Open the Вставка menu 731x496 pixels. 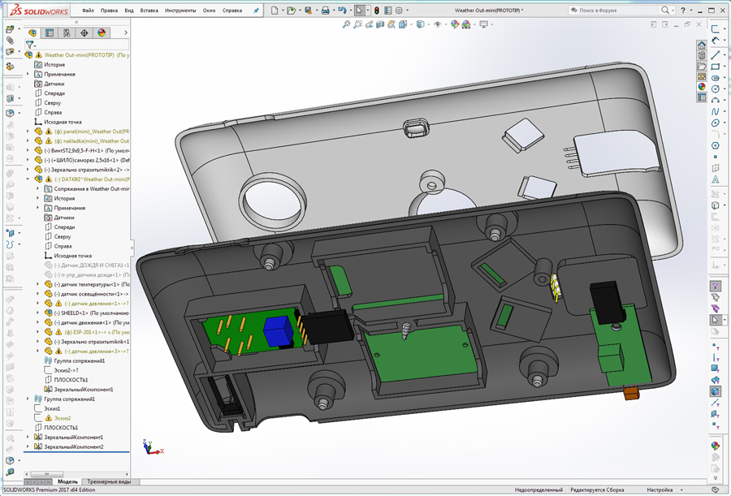tap(149, 11)
